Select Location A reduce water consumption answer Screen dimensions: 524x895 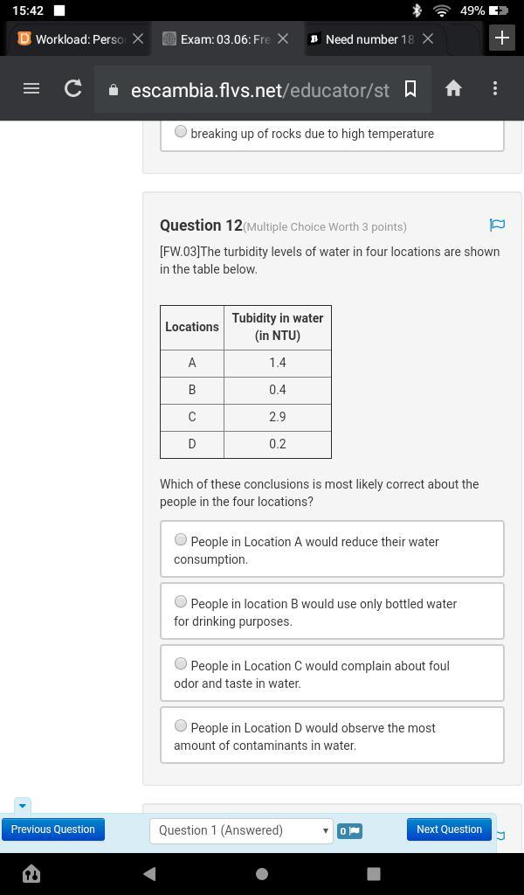[181, 540]
